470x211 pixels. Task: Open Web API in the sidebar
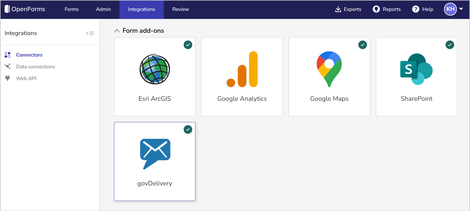click(x=26, y=78)
